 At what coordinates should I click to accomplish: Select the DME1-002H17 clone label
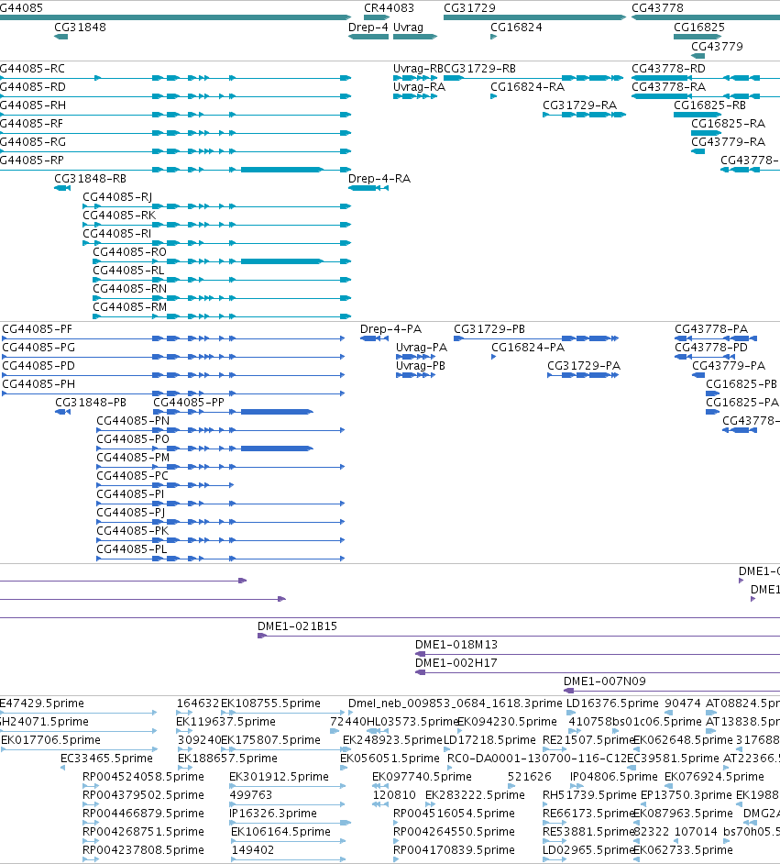456,663
